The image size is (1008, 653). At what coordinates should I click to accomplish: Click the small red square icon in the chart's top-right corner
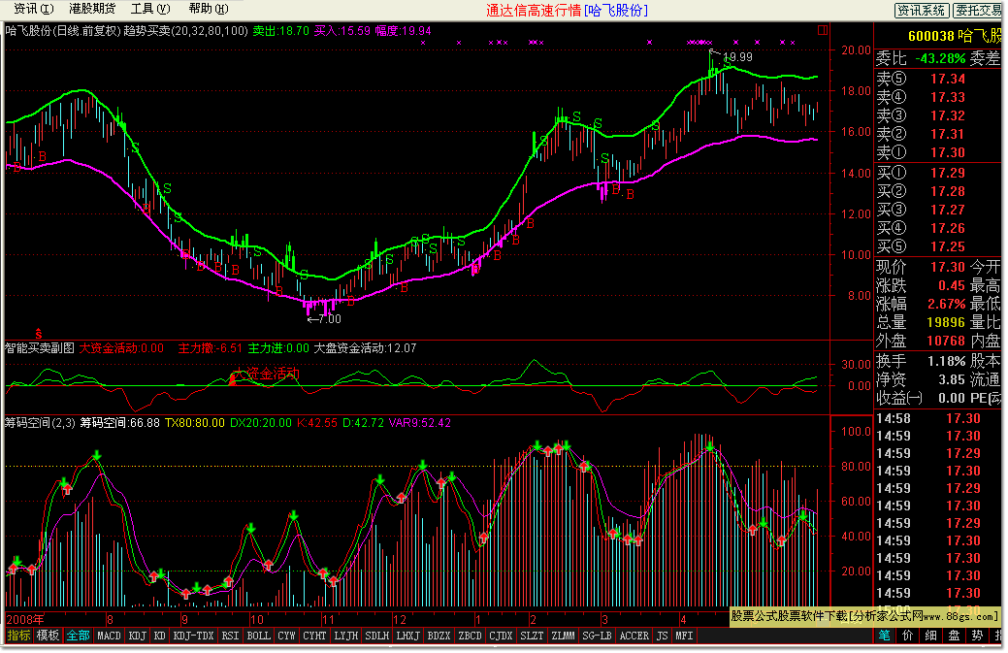[822, 29]
